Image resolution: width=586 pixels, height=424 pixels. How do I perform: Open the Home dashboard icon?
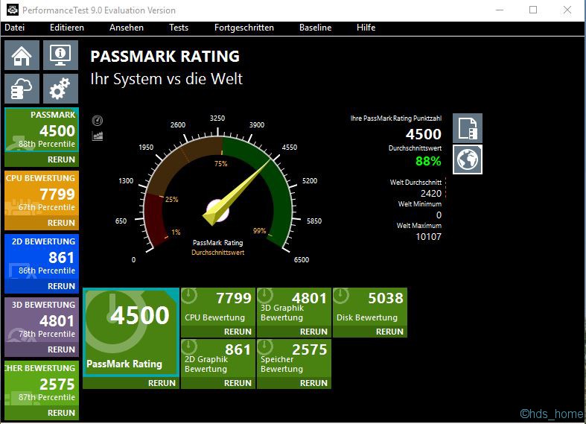[22, 55]
